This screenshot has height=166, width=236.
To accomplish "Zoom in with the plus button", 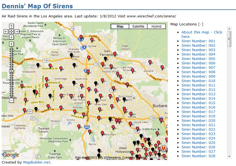I will point(11,44).
